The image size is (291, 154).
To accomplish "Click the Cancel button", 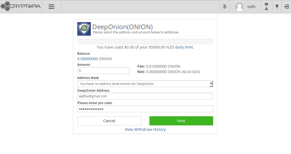I will 109,121.
